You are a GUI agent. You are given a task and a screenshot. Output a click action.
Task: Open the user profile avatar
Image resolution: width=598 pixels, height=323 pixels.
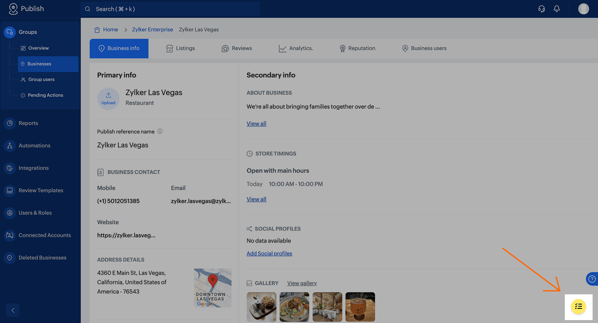point(583,9)
